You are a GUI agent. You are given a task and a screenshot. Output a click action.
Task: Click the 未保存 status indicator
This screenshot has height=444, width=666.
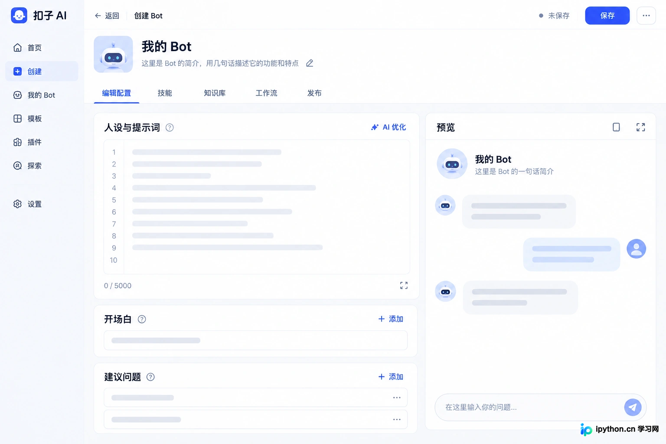[554, 16]
